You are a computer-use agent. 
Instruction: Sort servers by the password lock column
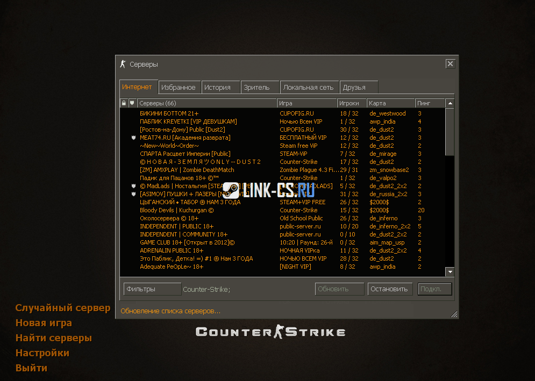(x=124, y=103)
